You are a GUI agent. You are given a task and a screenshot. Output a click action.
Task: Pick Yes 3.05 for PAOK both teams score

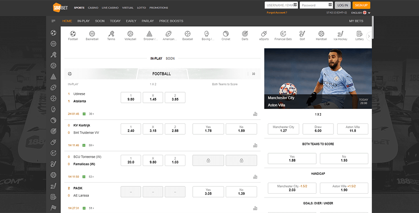[208, 192]
